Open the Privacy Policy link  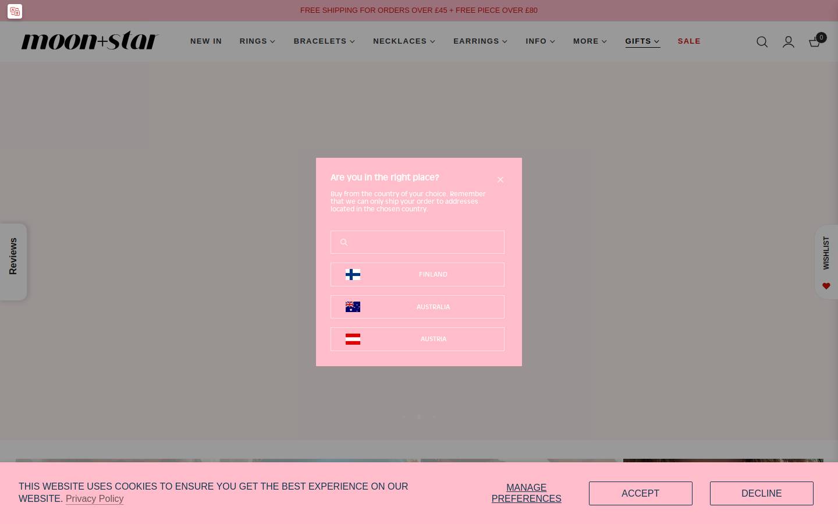(x=94, y=499)
